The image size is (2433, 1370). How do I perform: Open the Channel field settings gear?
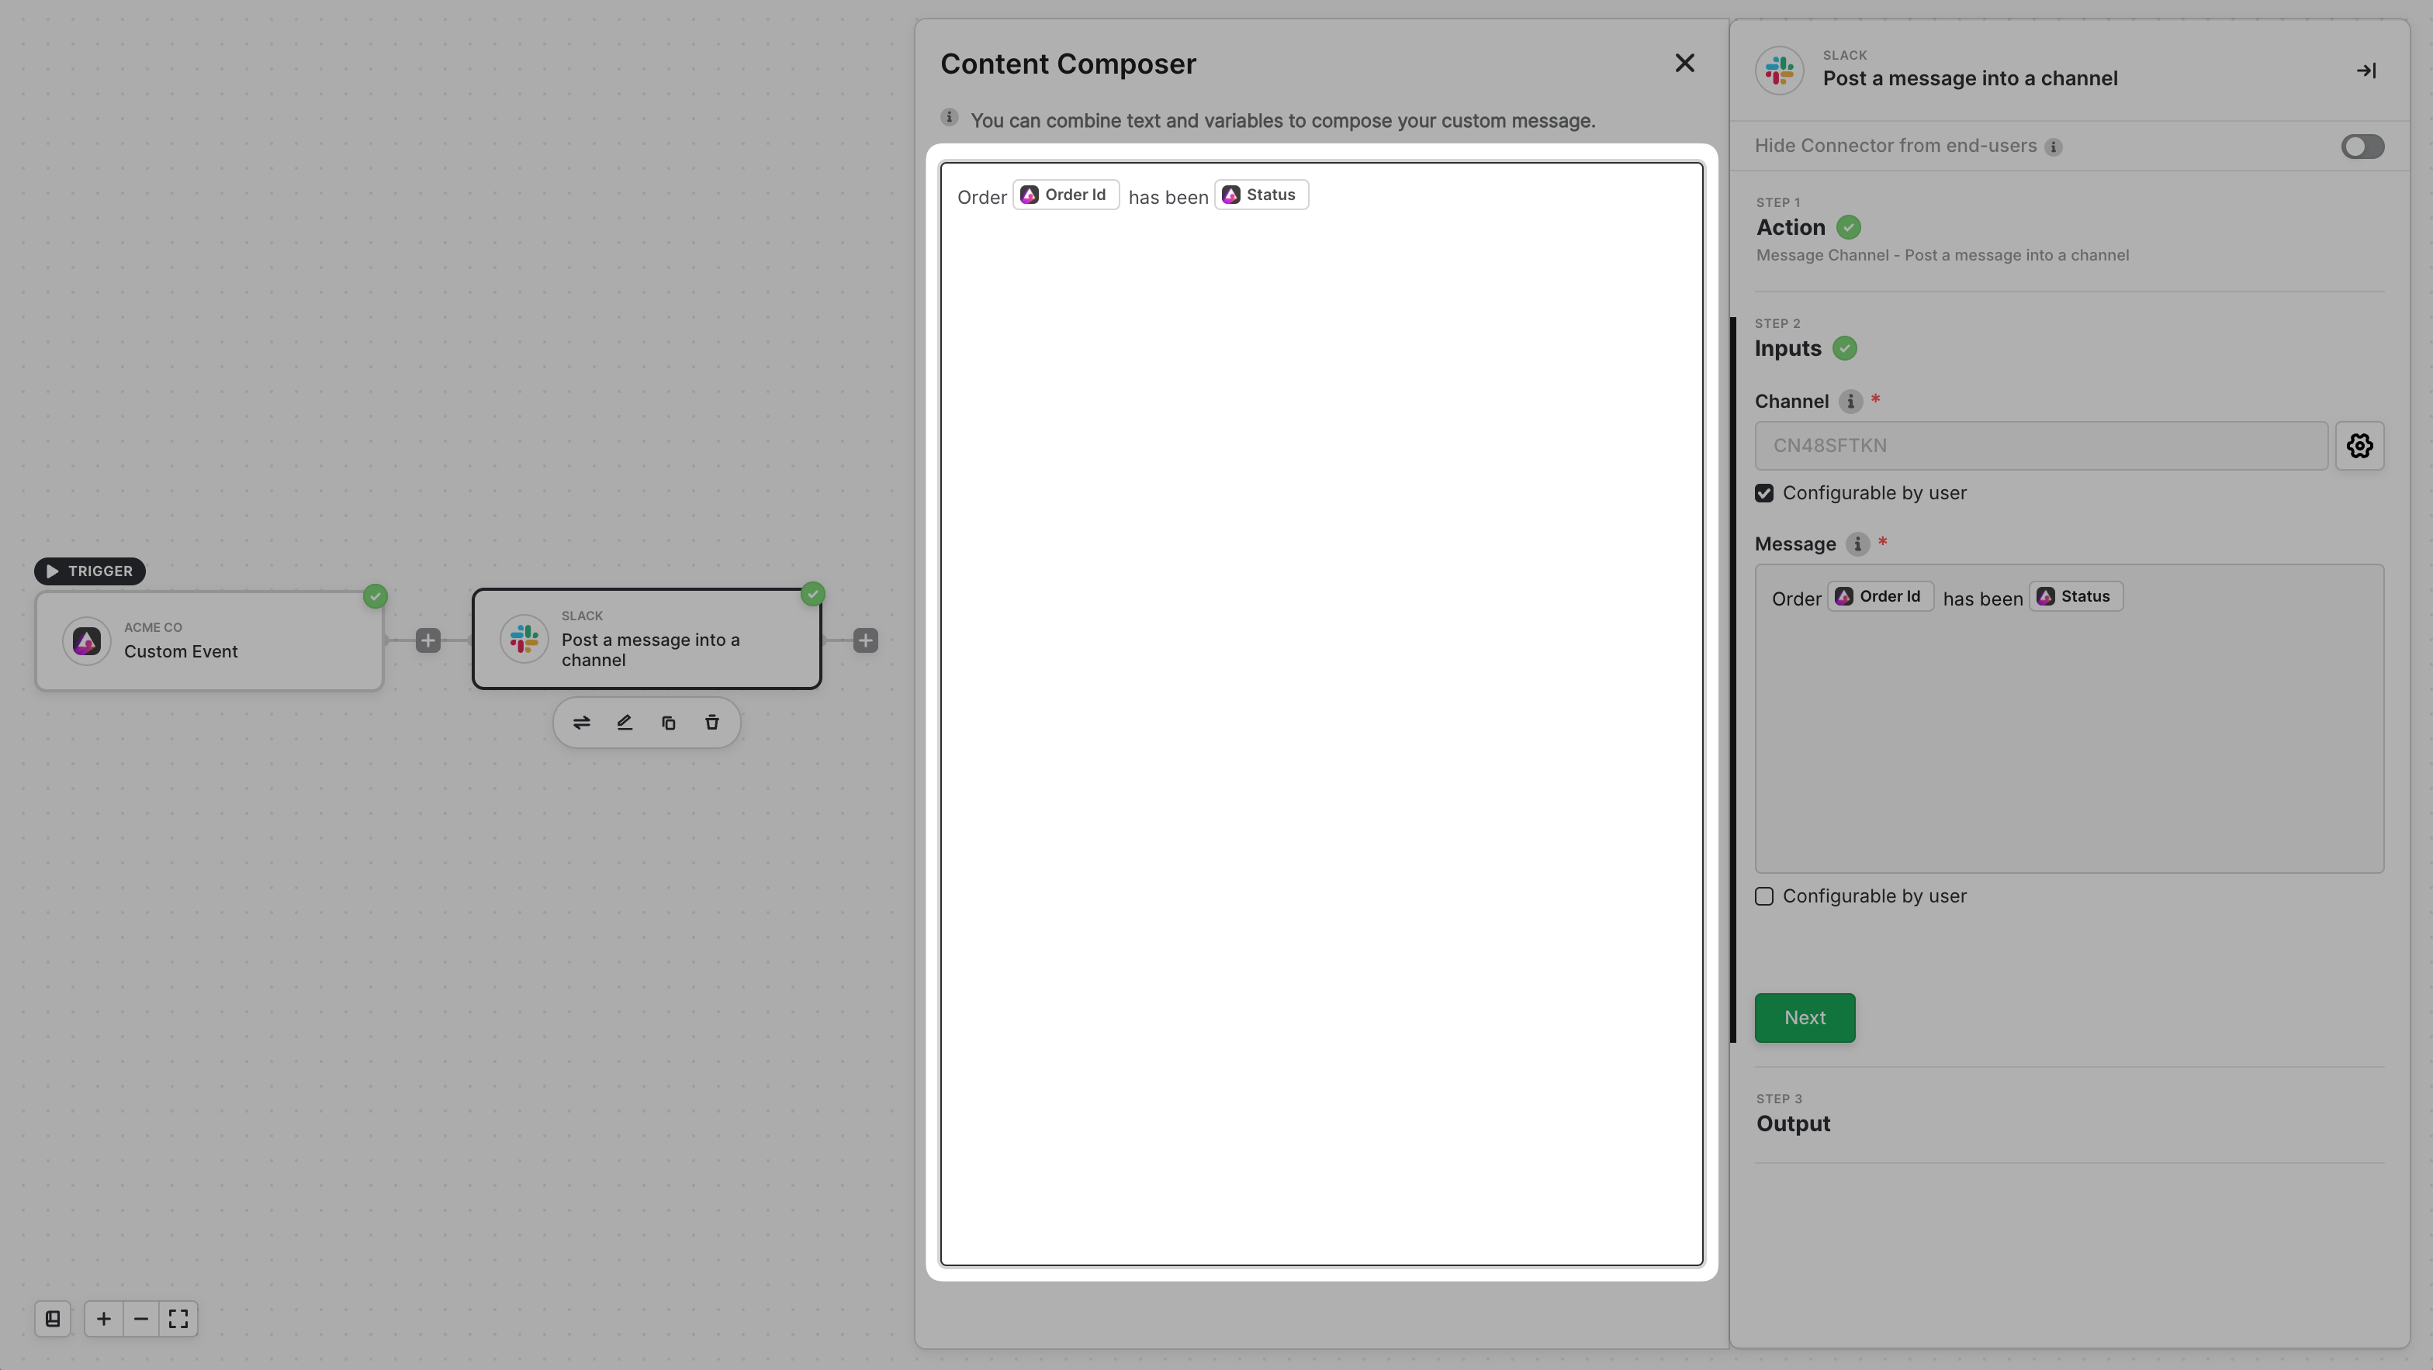pos(2359,446)
